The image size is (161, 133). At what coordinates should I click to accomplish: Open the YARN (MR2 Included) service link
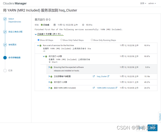(106, 88)
